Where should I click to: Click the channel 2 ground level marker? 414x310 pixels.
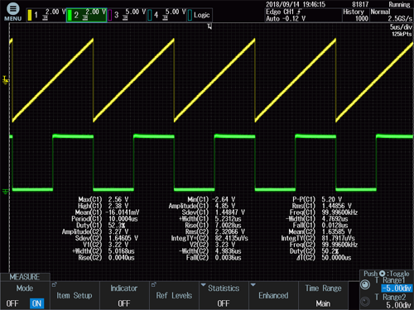[6, 191]
